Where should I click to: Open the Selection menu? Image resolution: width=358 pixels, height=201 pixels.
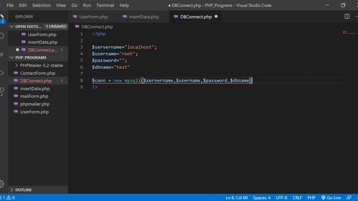pyautogui.click(x=41, y=5)
